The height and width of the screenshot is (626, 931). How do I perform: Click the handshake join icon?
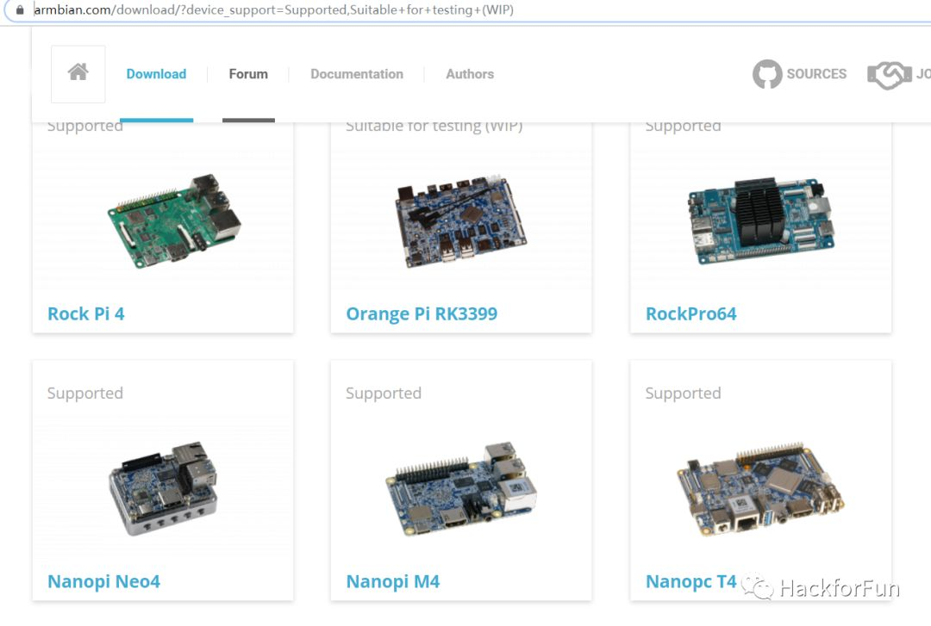(x=889, y=75)
